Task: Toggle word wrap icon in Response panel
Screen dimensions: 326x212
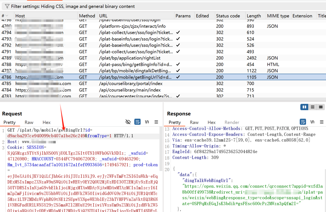Action: click(x=303, y=122)
